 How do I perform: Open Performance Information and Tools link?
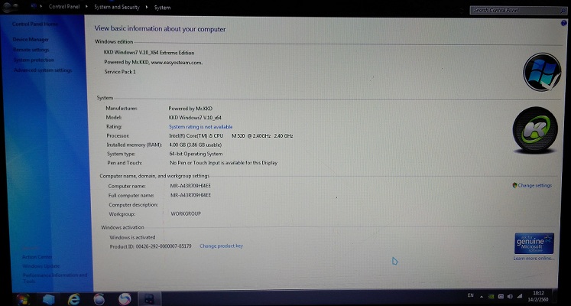(x=55, y=278)
